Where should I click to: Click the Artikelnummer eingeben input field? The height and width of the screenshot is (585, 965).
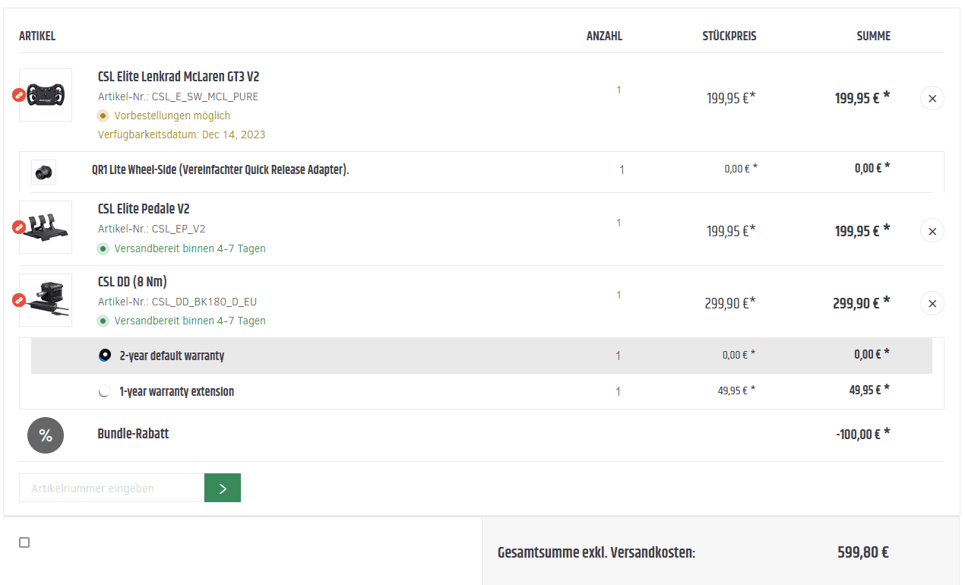(112, 489)
